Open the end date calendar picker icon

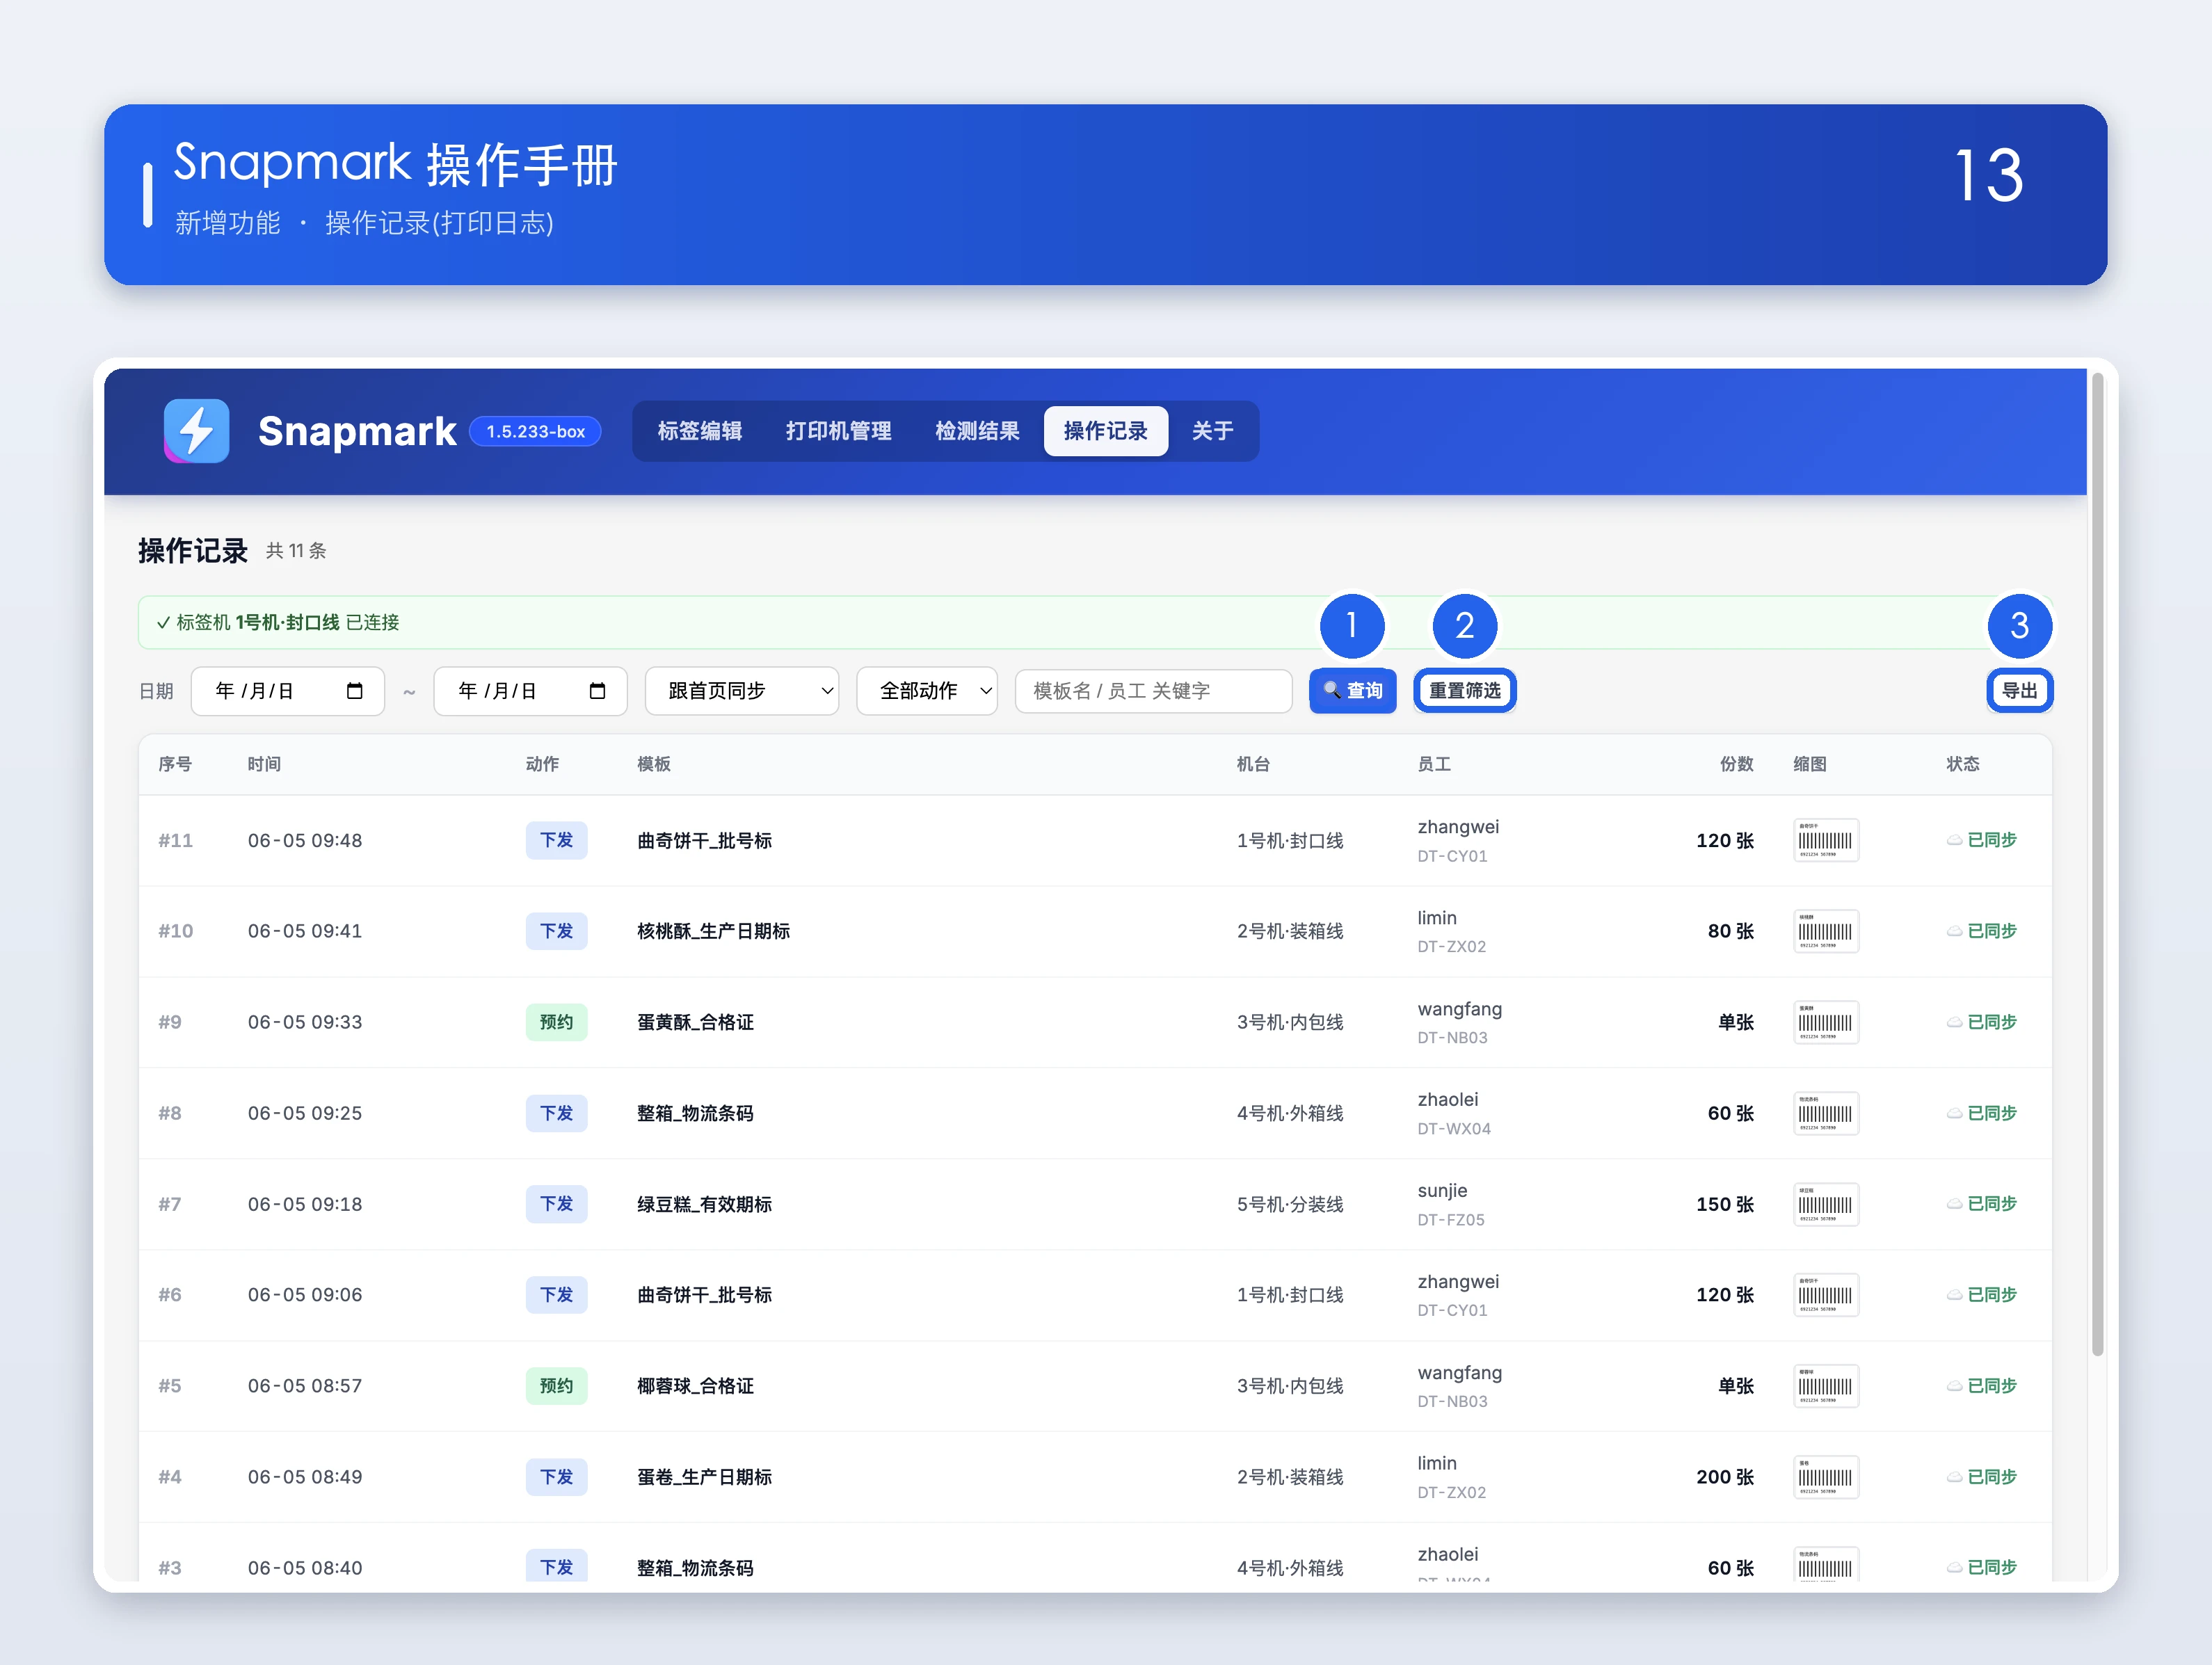(x=597, y=691)
